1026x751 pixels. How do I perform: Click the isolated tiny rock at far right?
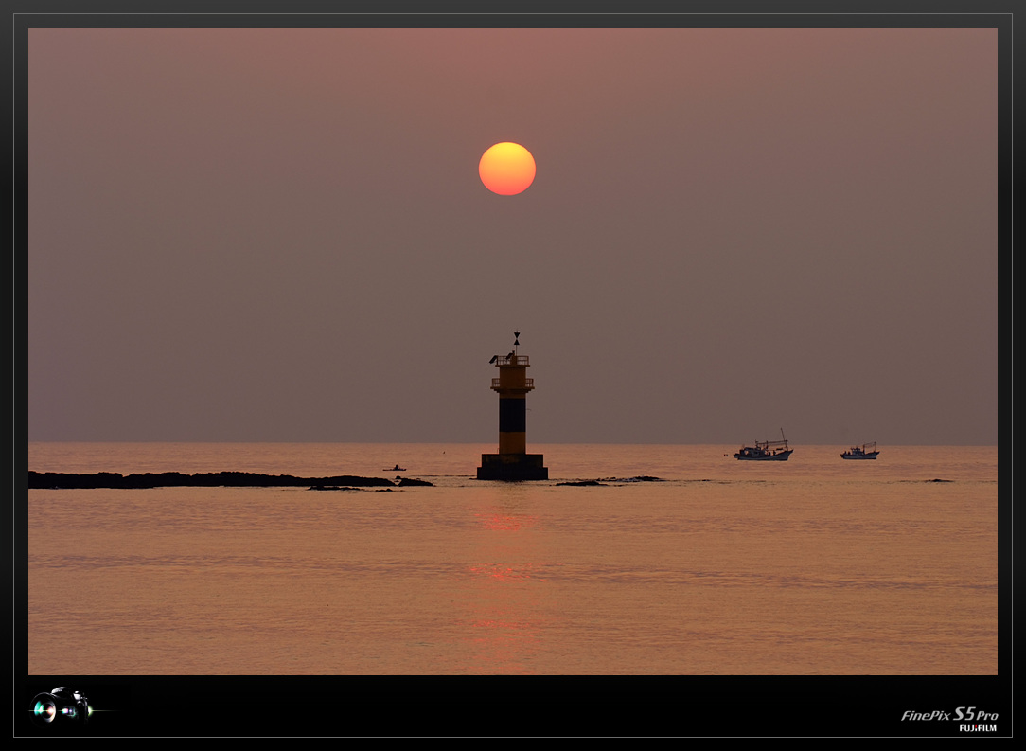(x=938, y=481)
